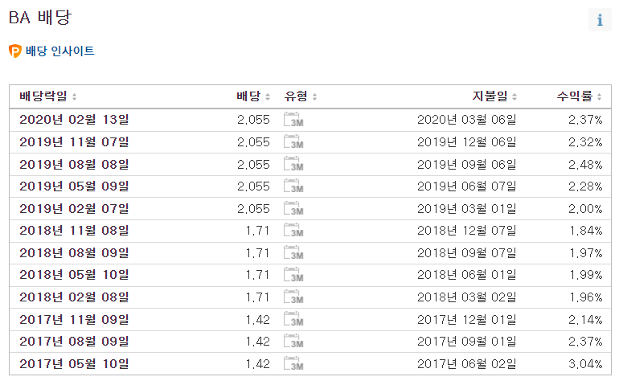Click payment date 2017년 09월 01일
Image resolution: width=619 pixels, height=385 pixels.
click(466, 341)
